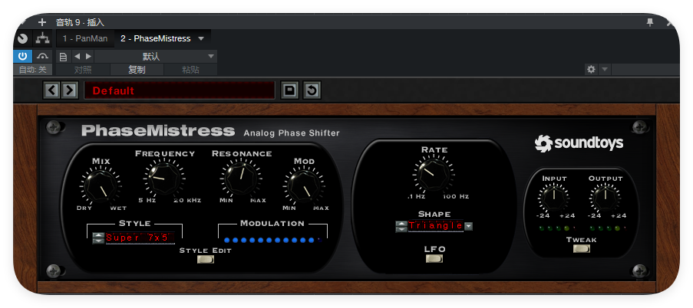Click the 对照 compare button
Viewport: 693px width, 308px height.
(x=83, y=70)
